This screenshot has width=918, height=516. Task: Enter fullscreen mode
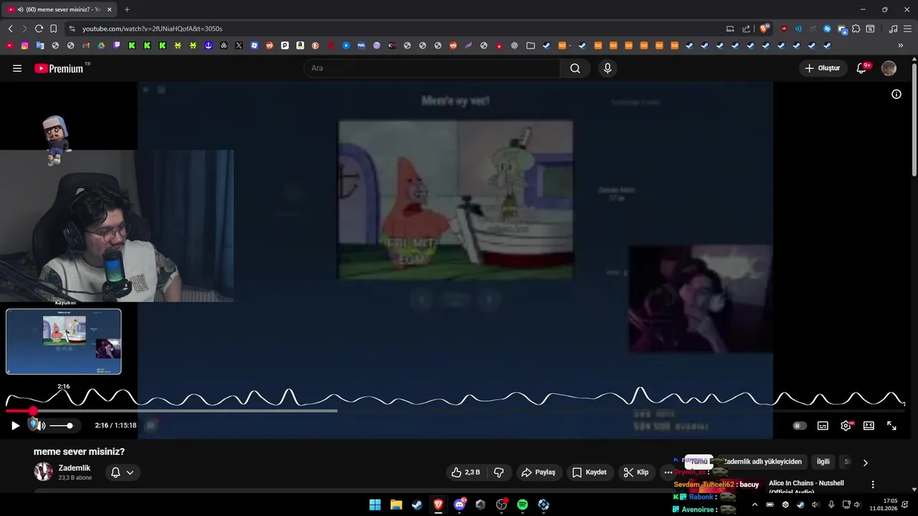(891, 426)
